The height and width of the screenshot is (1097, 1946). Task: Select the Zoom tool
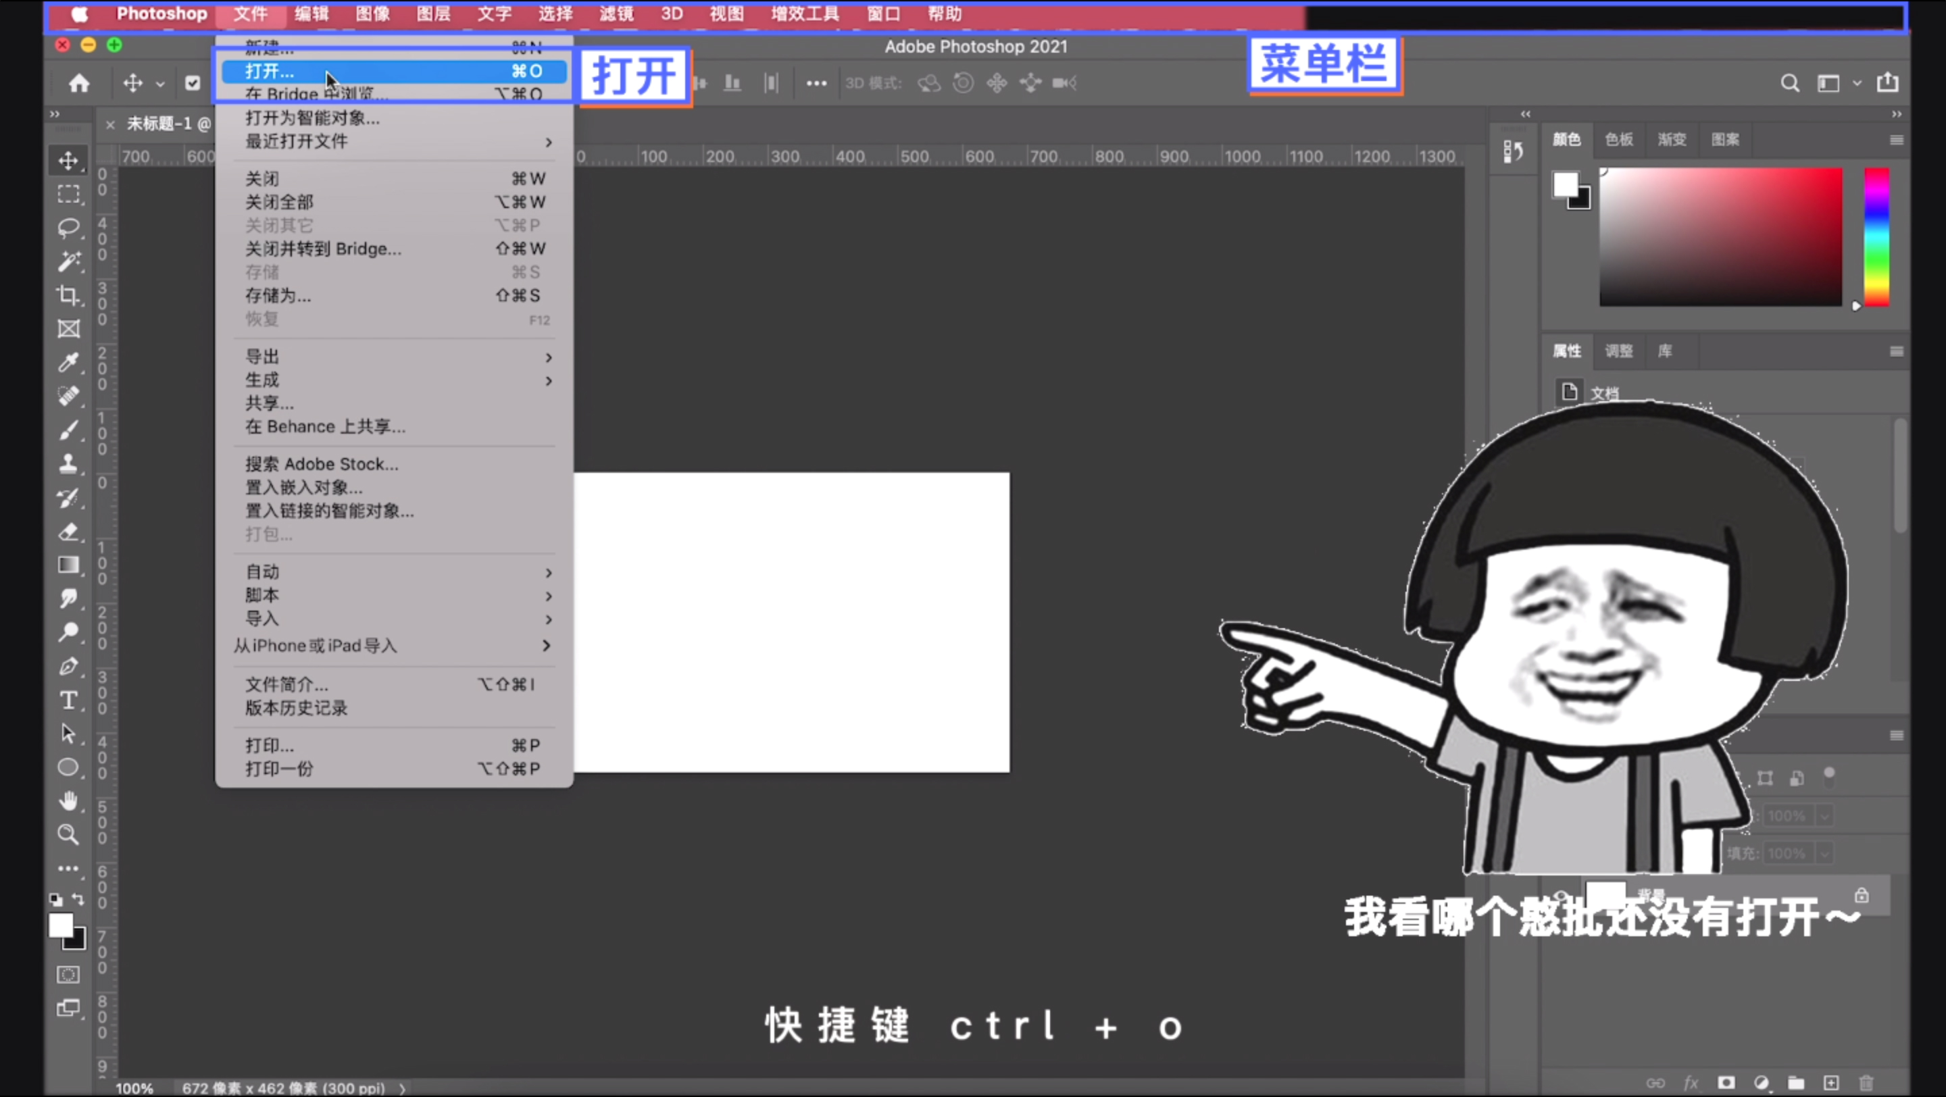68,834
